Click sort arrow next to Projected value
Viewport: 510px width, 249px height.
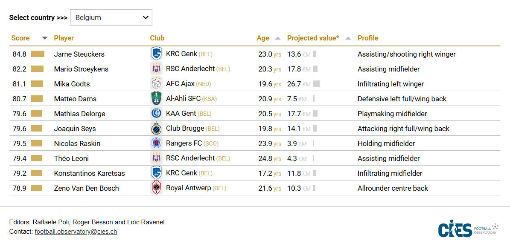348,38
